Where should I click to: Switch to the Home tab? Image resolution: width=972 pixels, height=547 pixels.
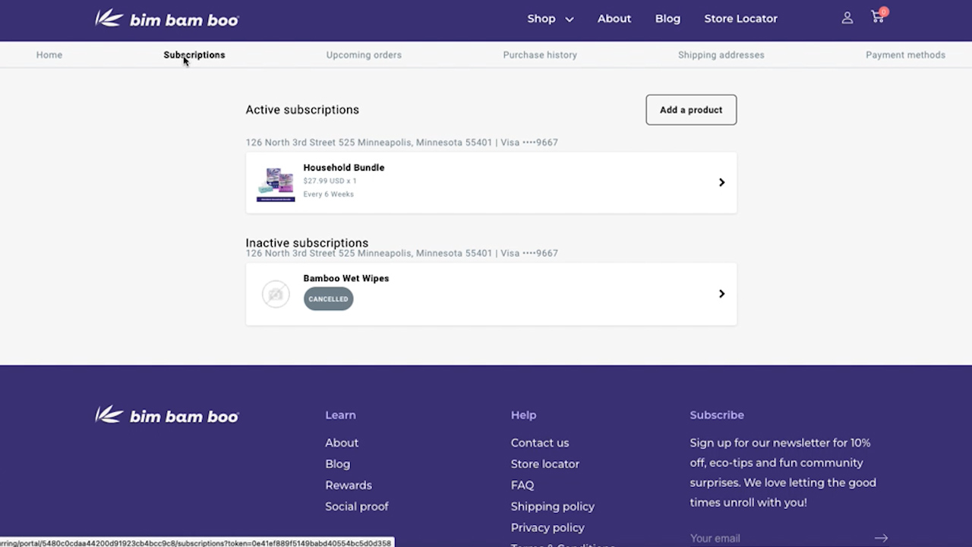click(x=49, y=55)
